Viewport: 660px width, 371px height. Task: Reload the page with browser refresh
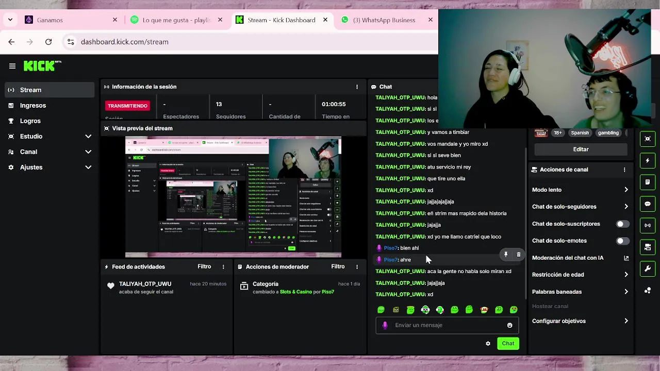(48, 42)
